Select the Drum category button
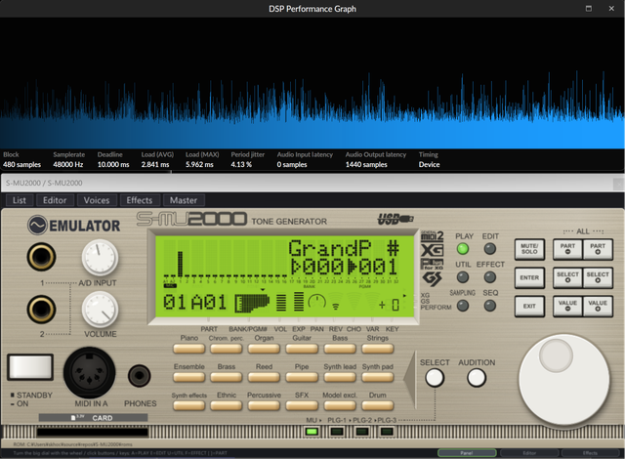The width and height of the screenshot is (625, 459). click(x=378, y=406)
